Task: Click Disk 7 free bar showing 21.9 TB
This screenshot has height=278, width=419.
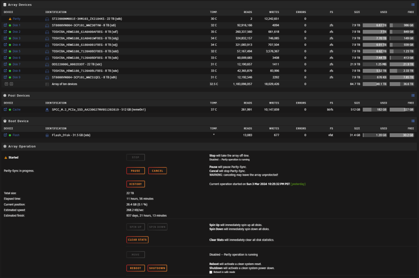Action: click(402, 64)
